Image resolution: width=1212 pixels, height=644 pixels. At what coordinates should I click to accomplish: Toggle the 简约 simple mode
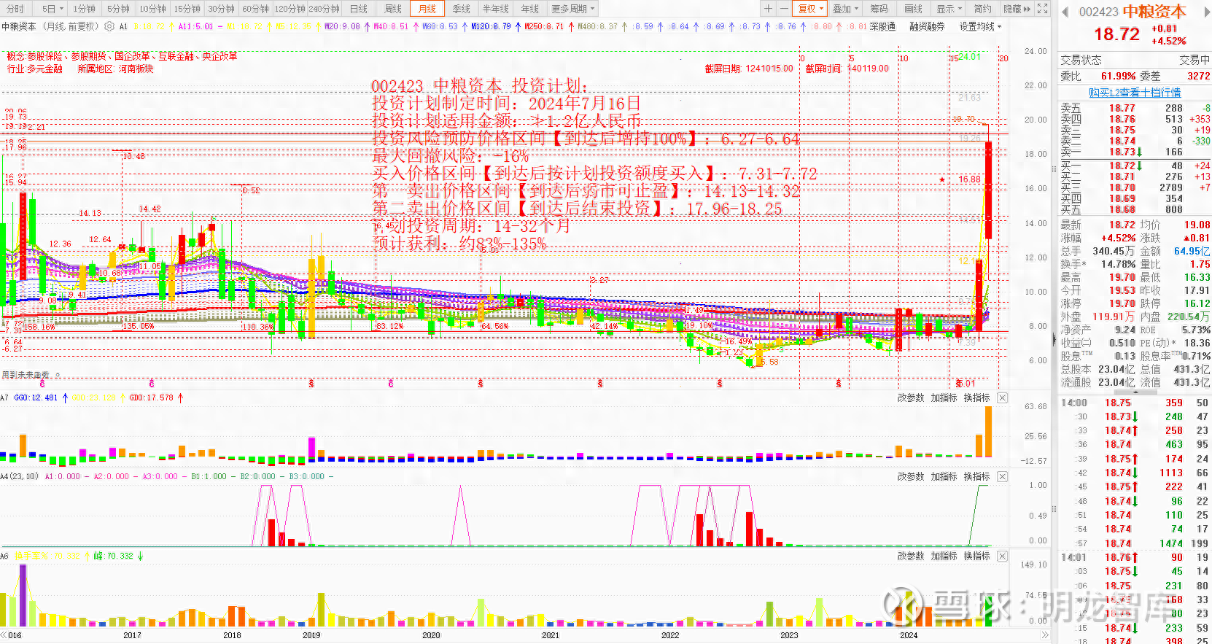pyautogui.click(x=983, y=9)
